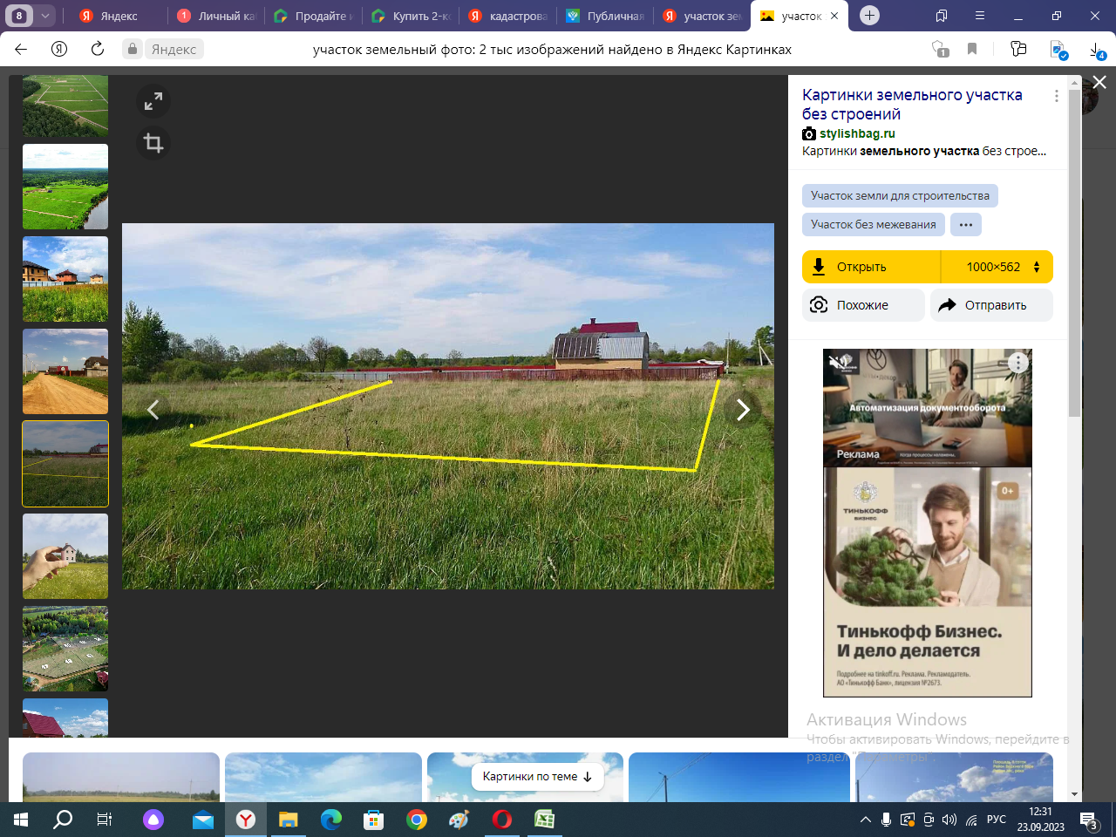Image resolution: width=1116 pixels, height=837 pixels.
Task: Activate the crop image tool
Action: pos(153,143)
